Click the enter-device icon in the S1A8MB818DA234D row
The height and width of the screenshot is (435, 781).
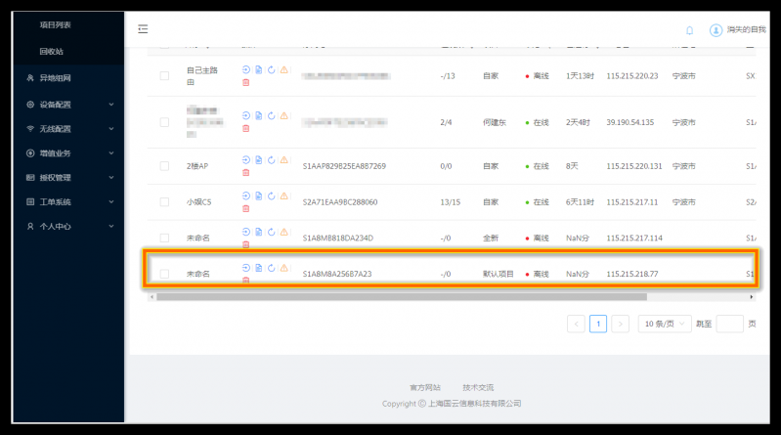[246, 232]
